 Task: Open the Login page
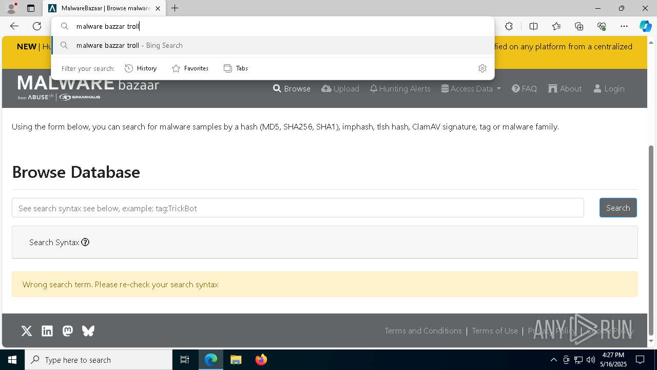click(x=609, y=88)
